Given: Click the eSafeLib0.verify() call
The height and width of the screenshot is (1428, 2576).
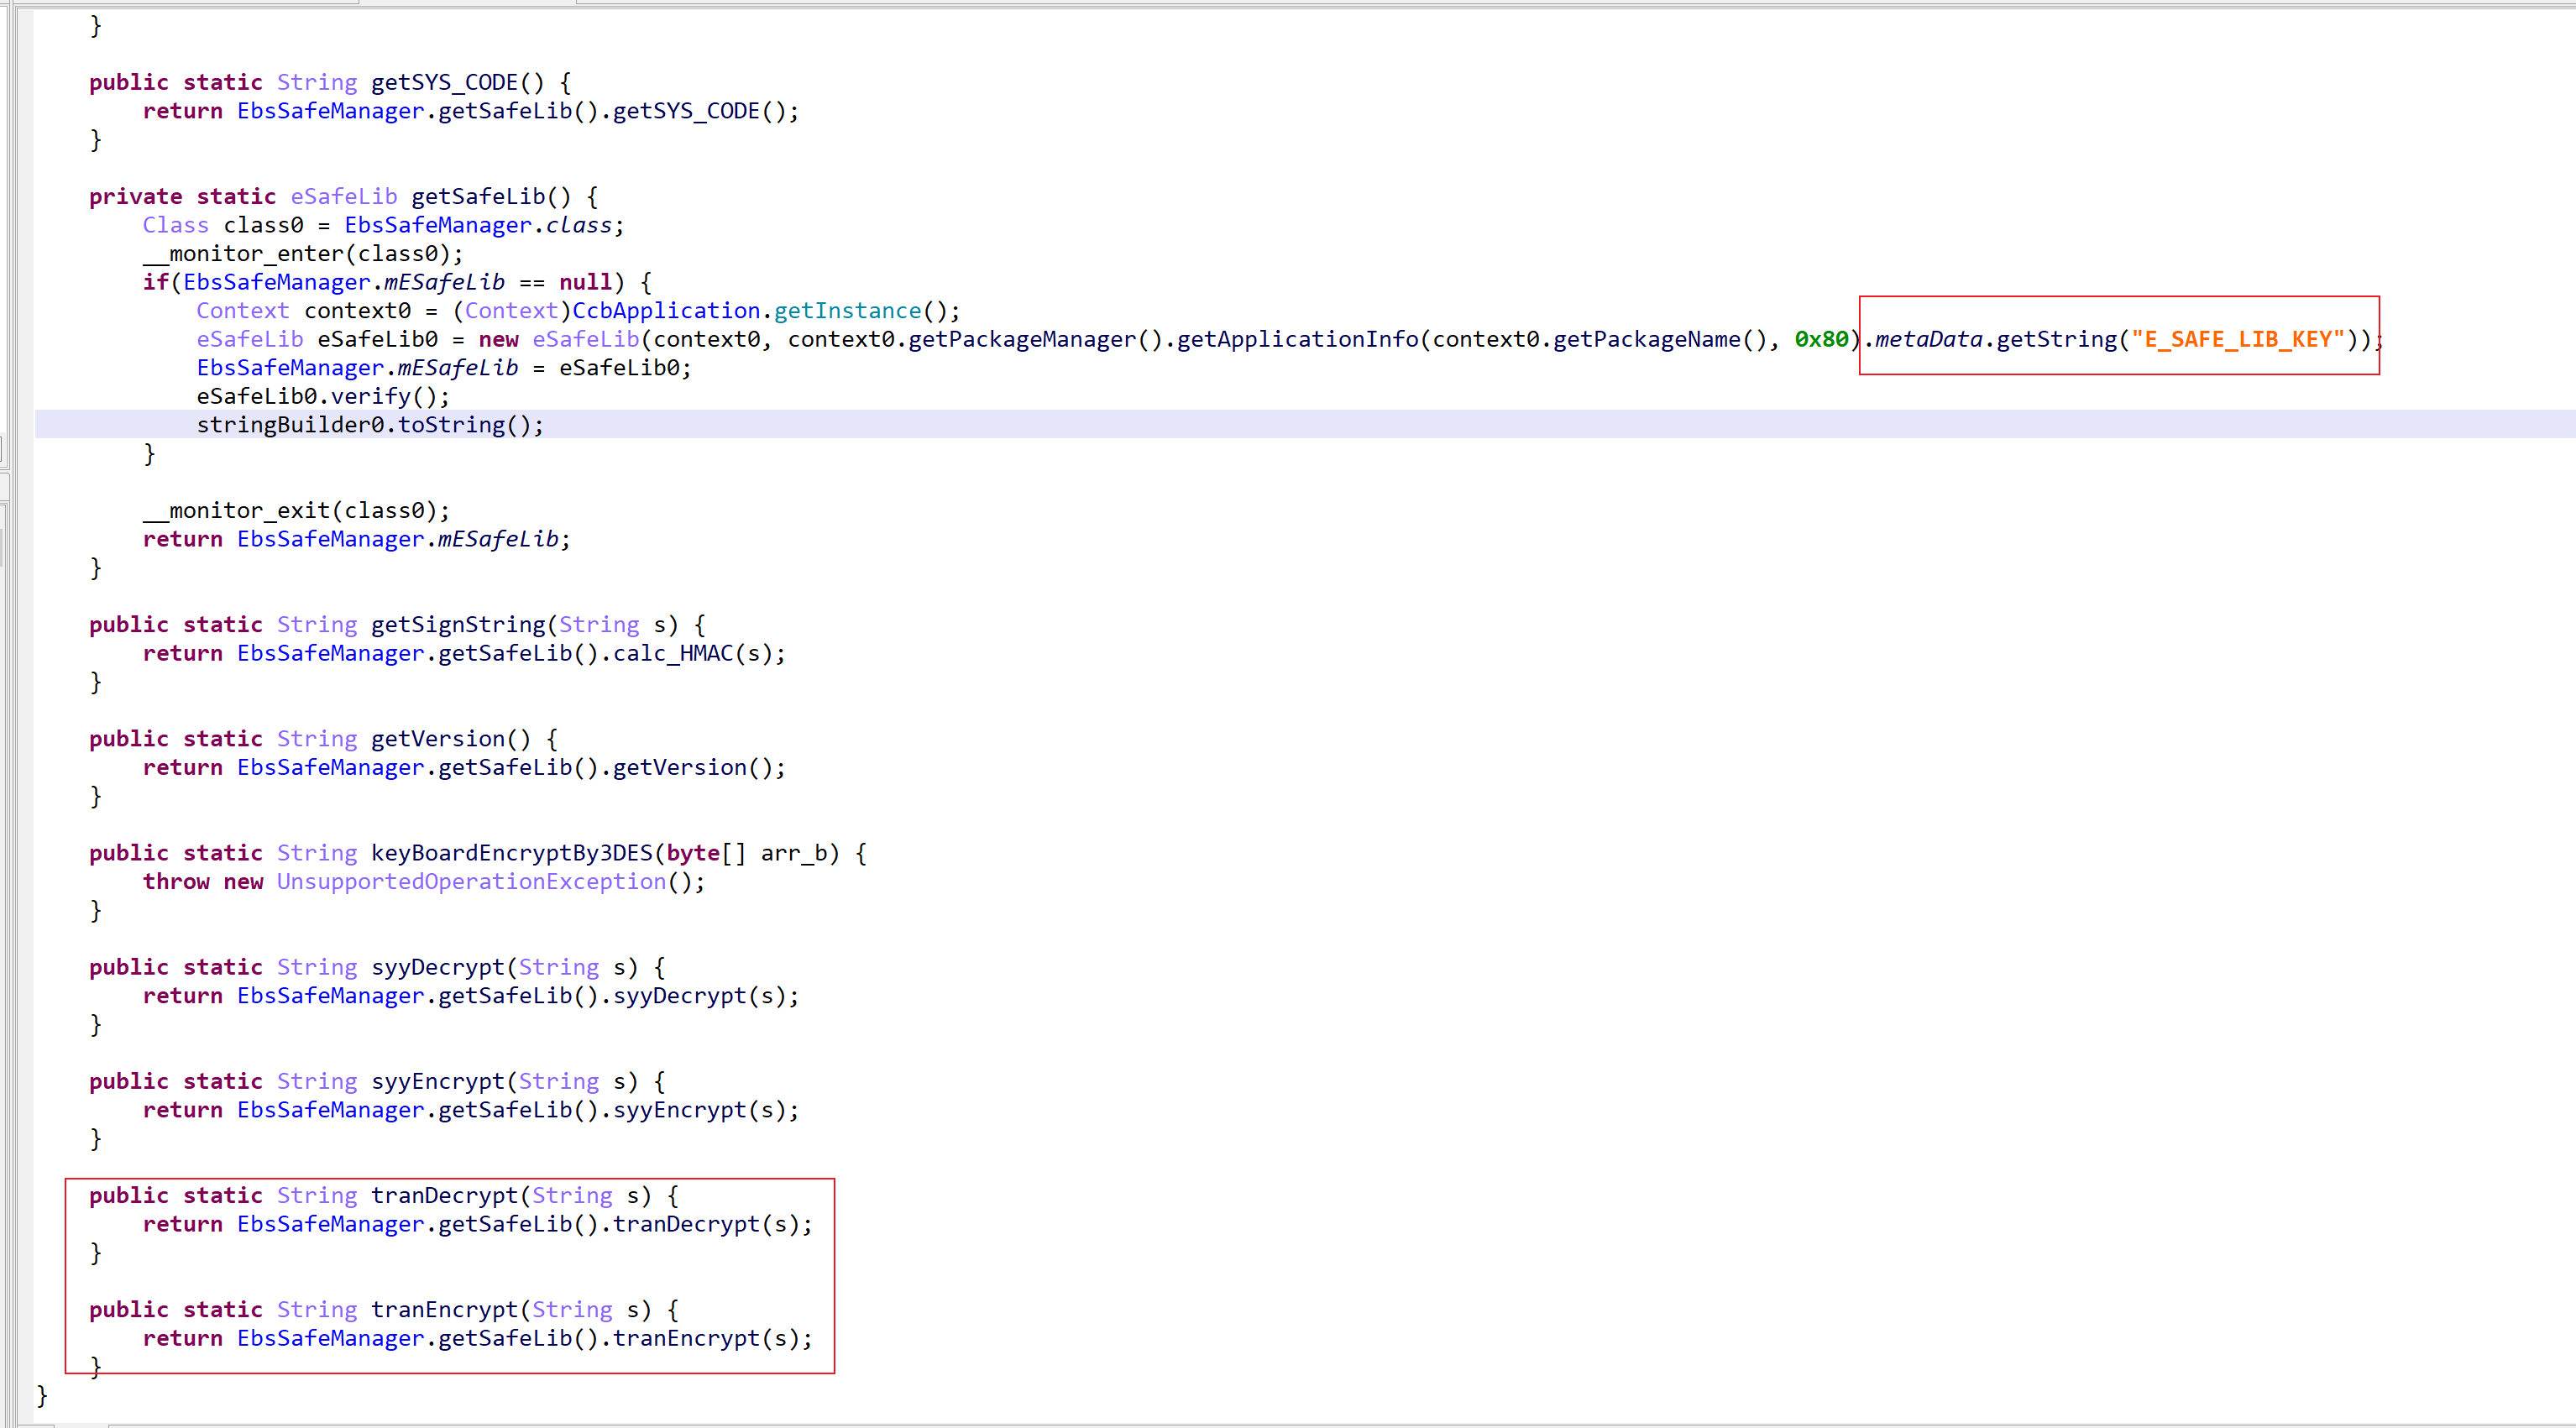Looking at the screenshot, I should 323,397.
